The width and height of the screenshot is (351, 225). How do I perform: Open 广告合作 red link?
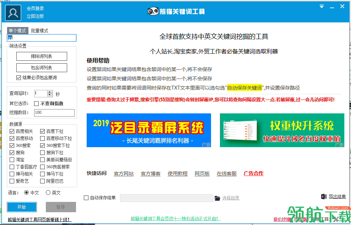(254, 173)
